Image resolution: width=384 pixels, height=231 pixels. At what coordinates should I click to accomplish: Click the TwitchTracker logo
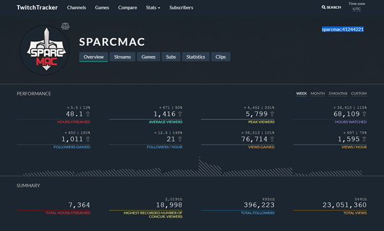click(x=37, y=8)
